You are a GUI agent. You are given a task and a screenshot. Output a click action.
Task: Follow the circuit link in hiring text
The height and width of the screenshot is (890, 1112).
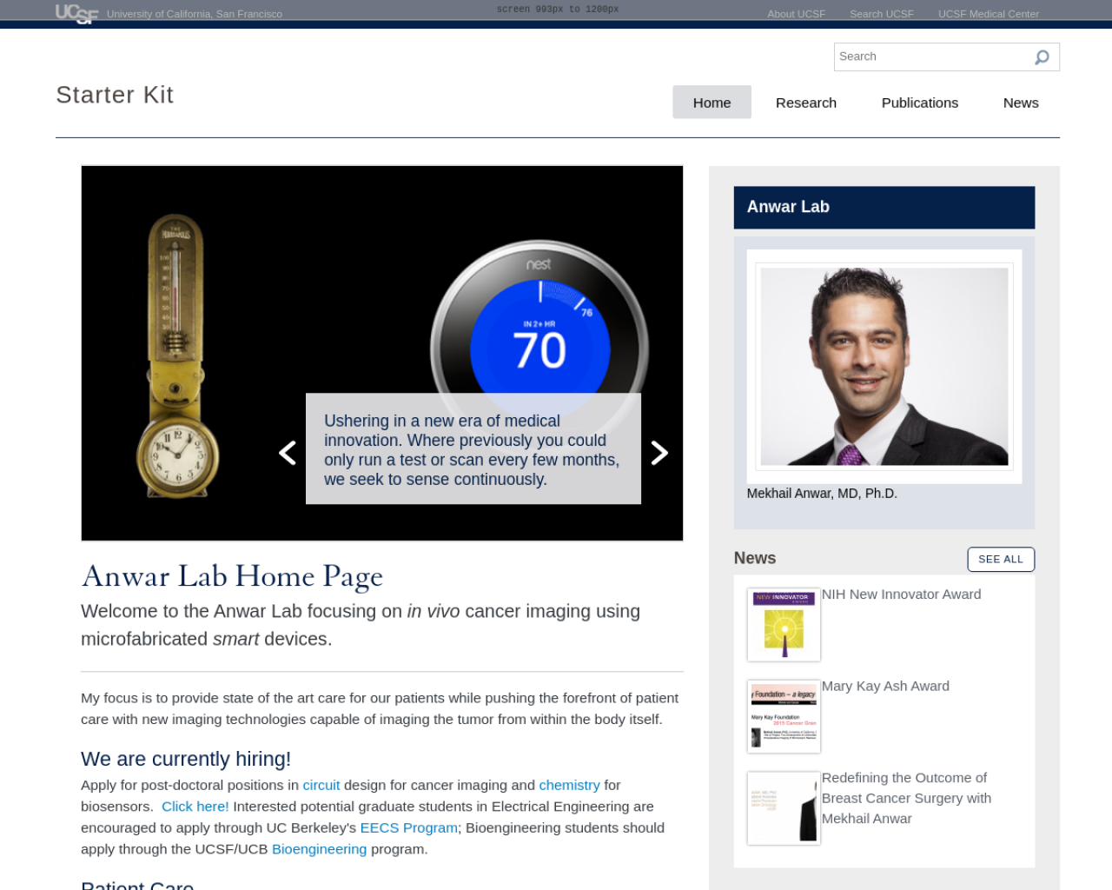pyautogui.click(x=321, y=785)
